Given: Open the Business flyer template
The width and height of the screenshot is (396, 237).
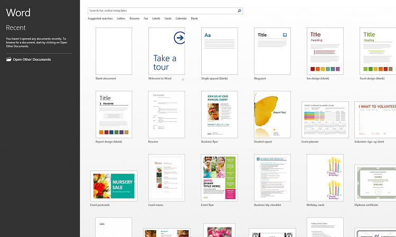Looking at the screenshot, I should coord(220,115).
